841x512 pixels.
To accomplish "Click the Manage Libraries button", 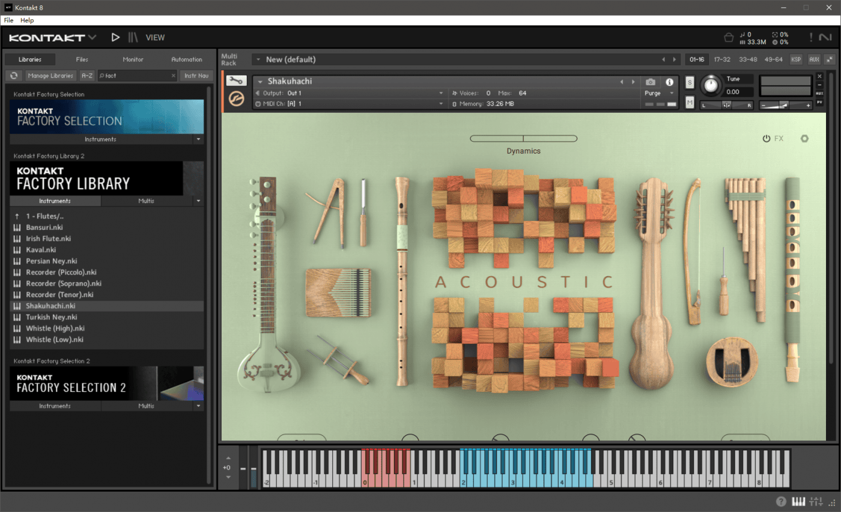I will click(x=51, y=76).
